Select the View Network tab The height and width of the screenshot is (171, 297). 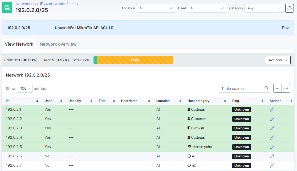(x=19, y=44)
